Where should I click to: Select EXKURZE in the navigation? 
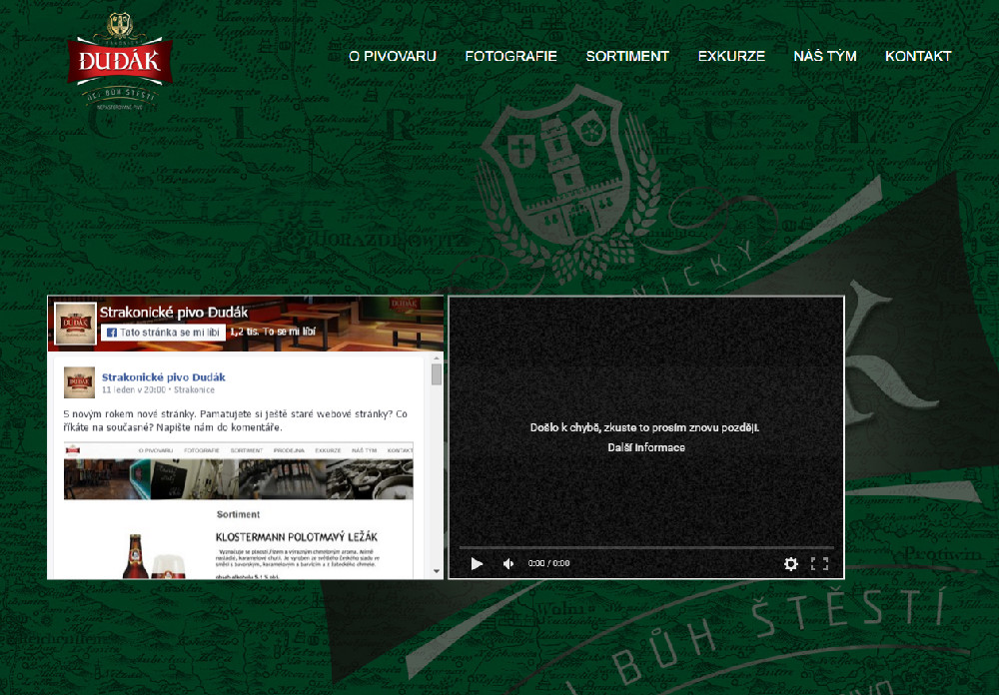(731, 56)
